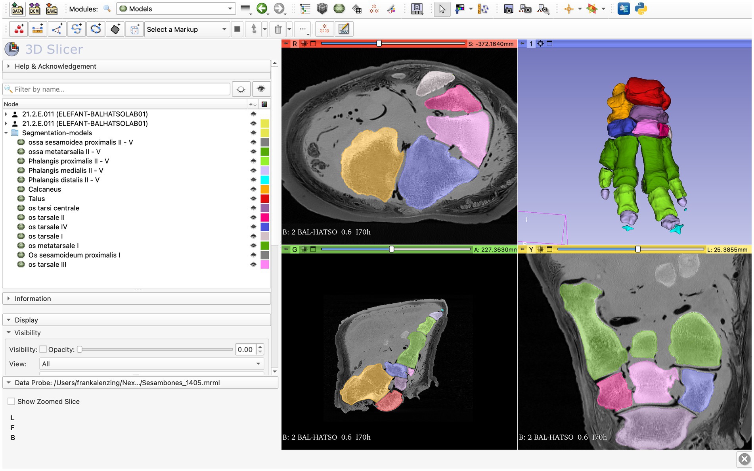Check Show Zoomed Slice
The width and height of the screenshot is (754, 471).
(11, 402)
